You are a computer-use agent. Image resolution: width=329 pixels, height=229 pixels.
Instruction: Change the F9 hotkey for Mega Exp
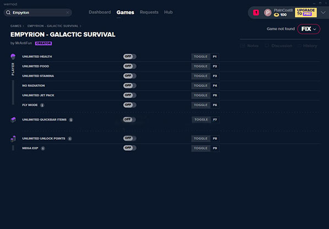[x=215, y=148]
